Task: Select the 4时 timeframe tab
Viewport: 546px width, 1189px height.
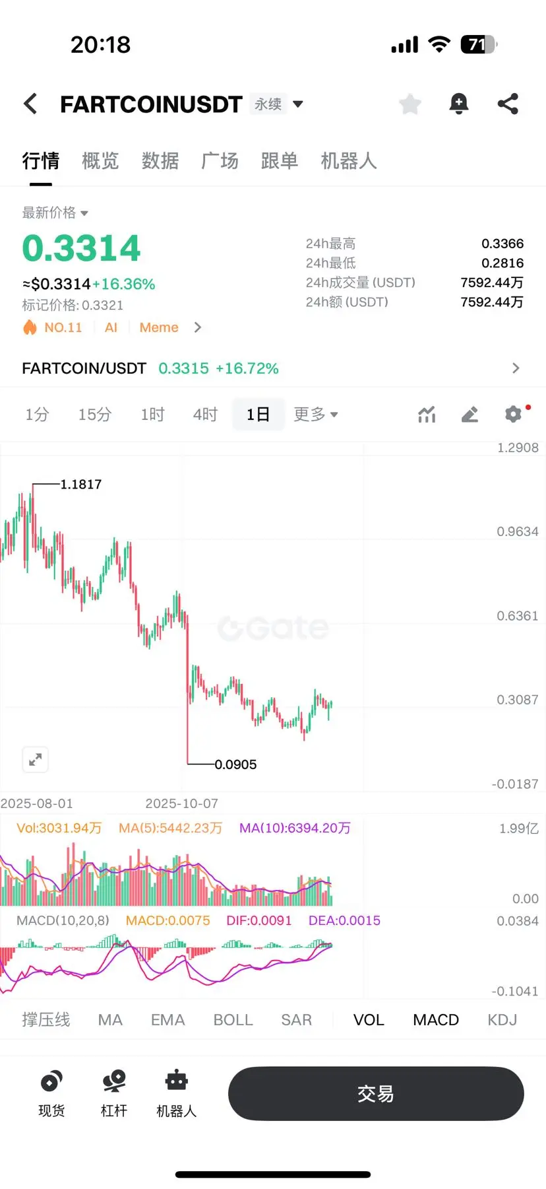Action: point(205,415)
